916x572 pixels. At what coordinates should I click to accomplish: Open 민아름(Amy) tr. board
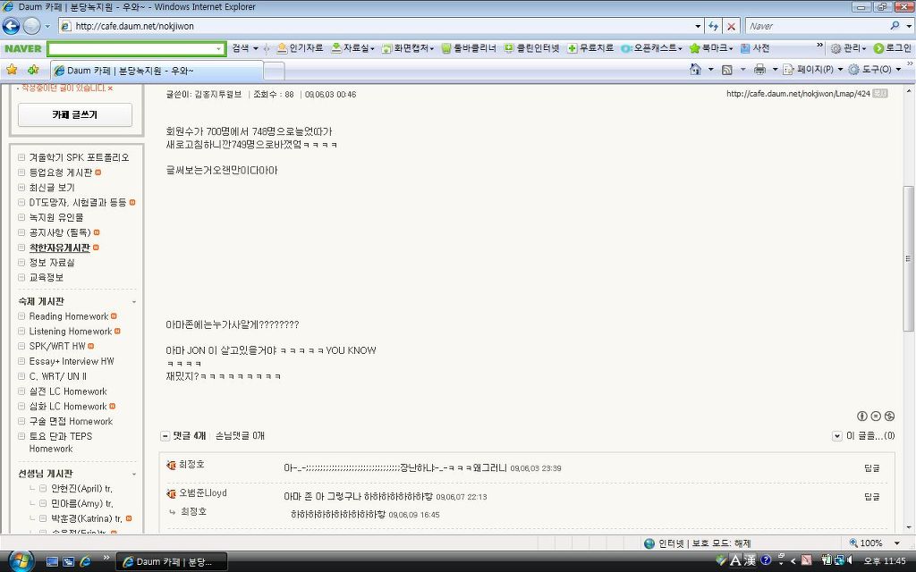pos(81,504)
